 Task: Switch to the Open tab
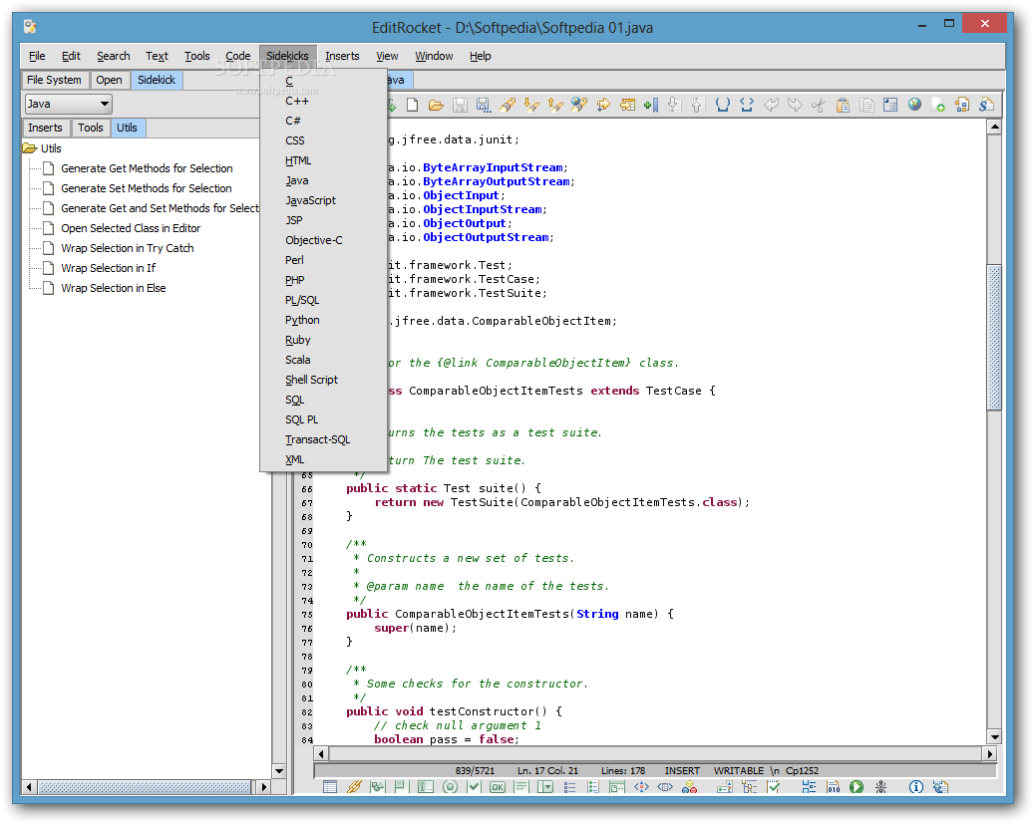point(109,80)
